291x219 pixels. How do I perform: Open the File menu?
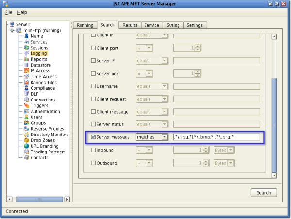click(9, 12)
